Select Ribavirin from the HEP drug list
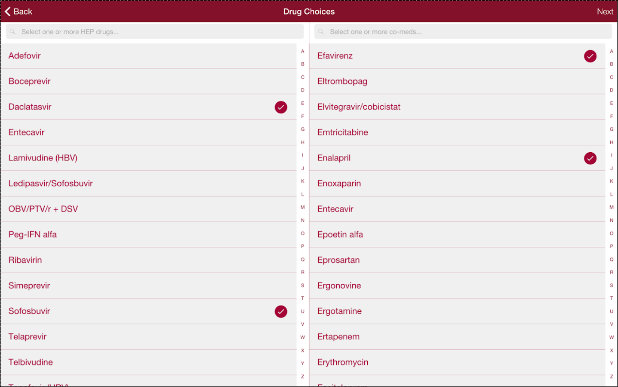Viewport: 618px width, 387px height. [25, 260]
